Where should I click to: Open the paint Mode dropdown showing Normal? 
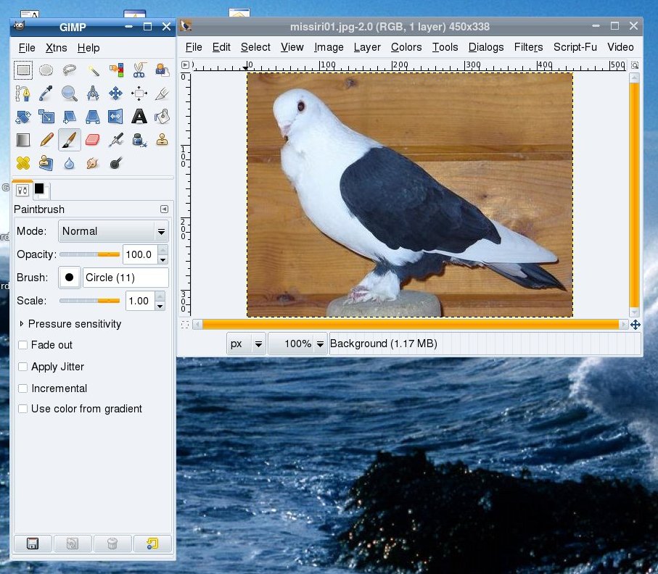pyautogui.click(x=113, y=231)
